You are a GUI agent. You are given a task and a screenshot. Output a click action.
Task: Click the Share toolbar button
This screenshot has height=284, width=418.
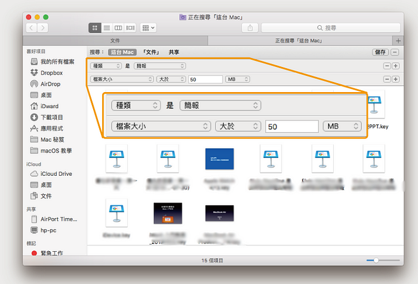pos(250,28)
